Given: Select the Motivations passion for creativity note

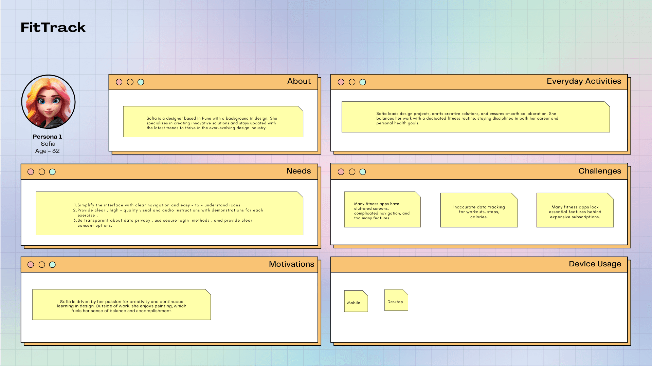Looking at the screenshot, I should 121,305.
